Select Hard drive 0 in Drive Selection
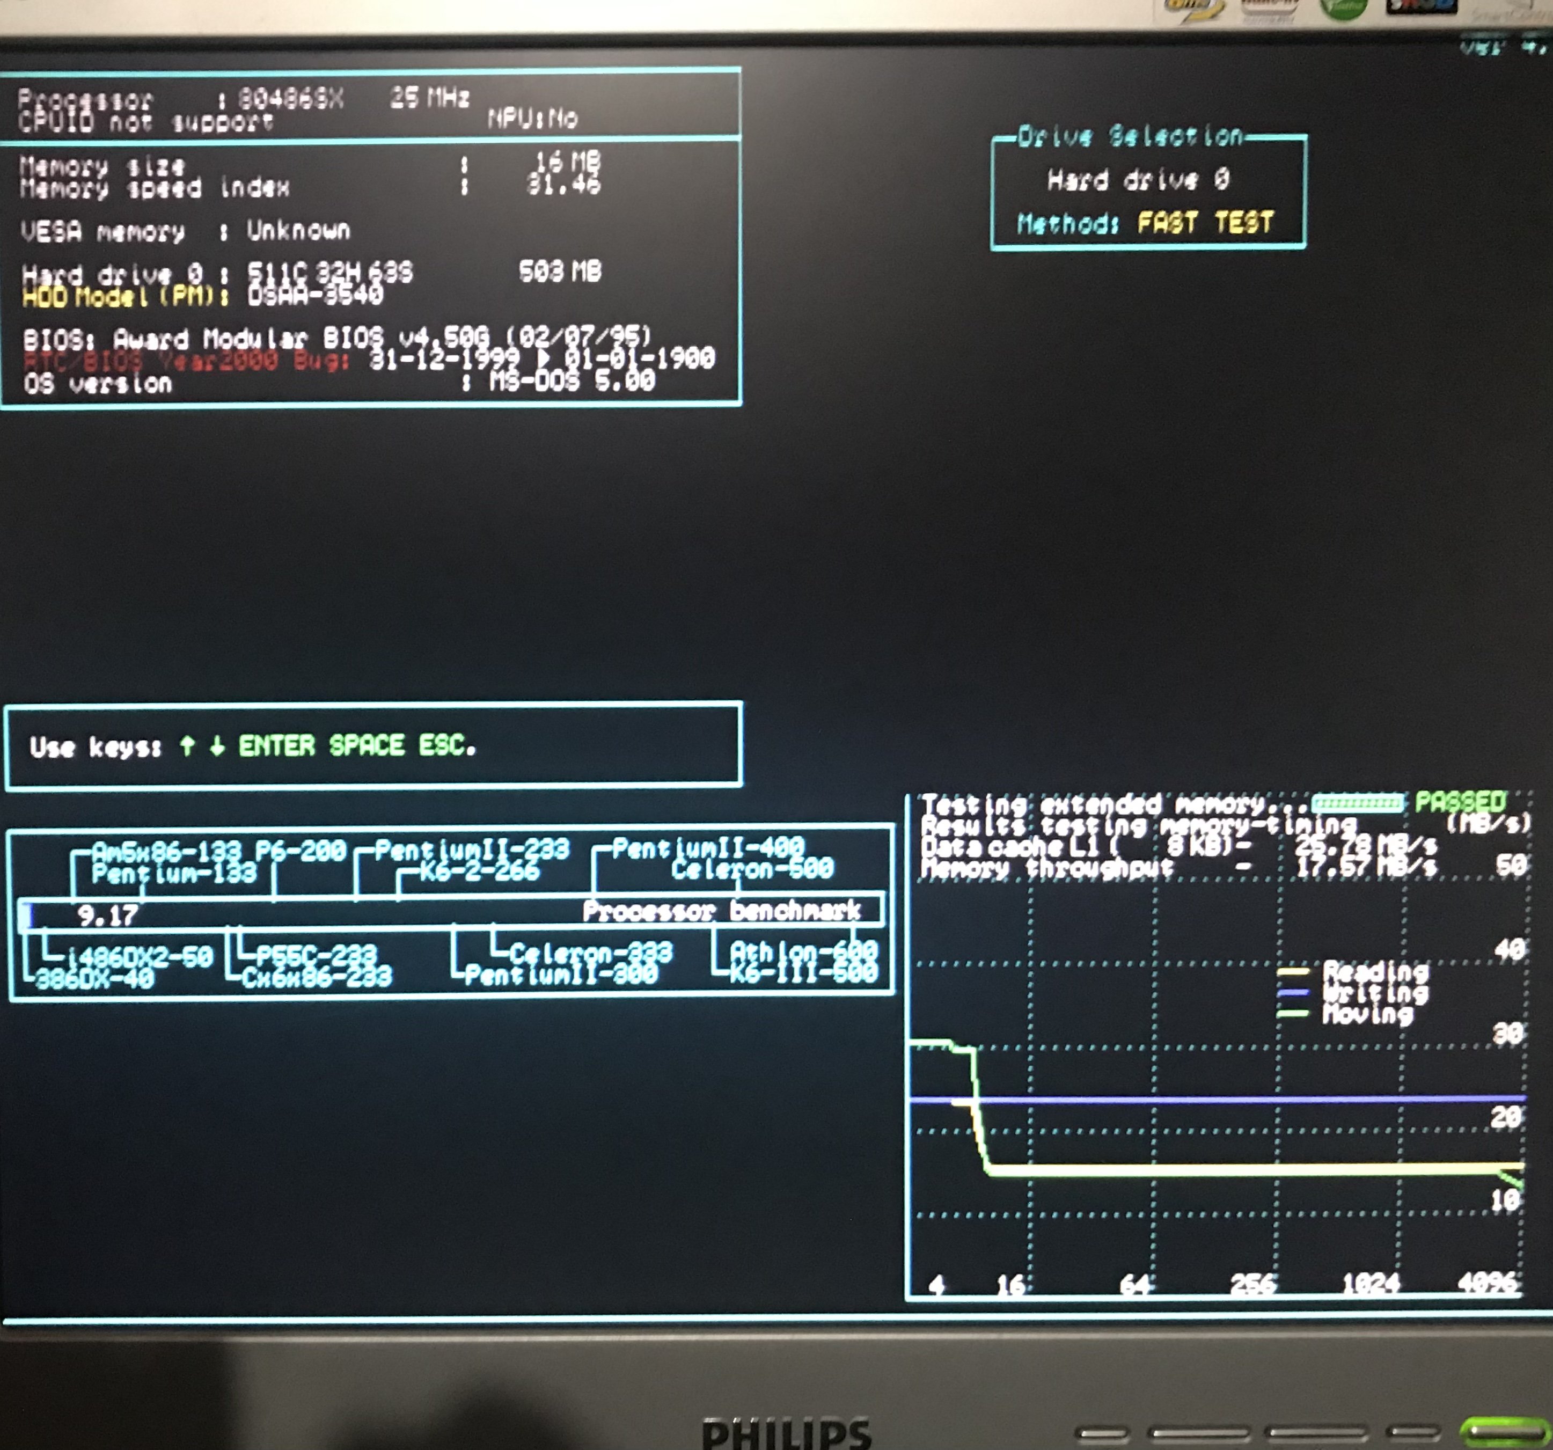1553x1450 pixels. coord(1138,180)
